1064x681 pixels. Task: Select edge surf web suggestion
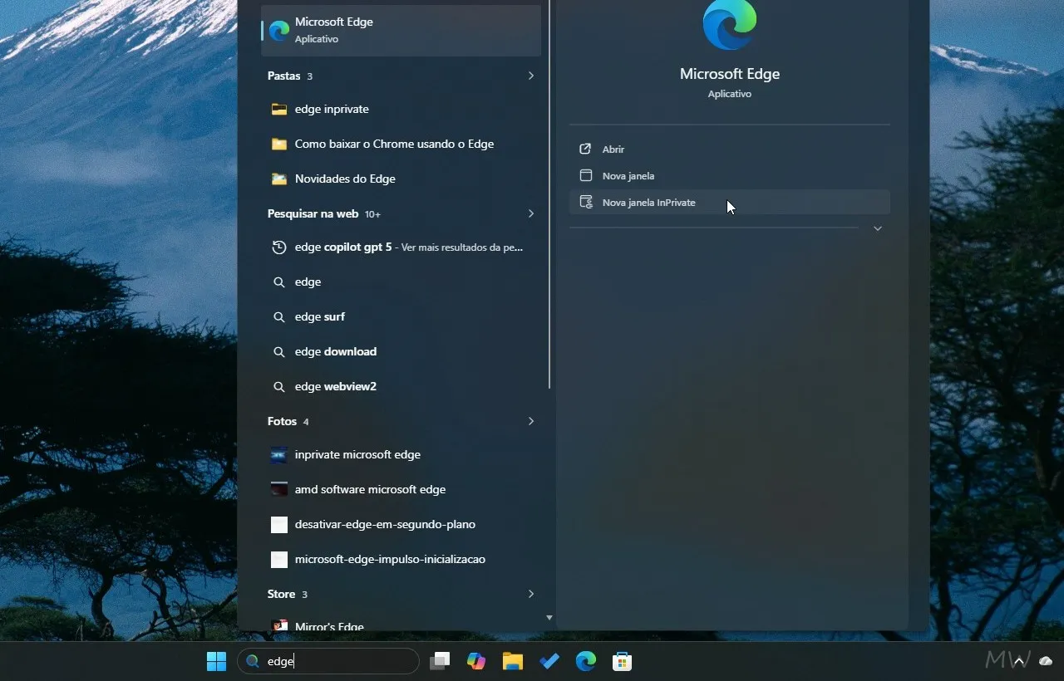pos(401,316)
